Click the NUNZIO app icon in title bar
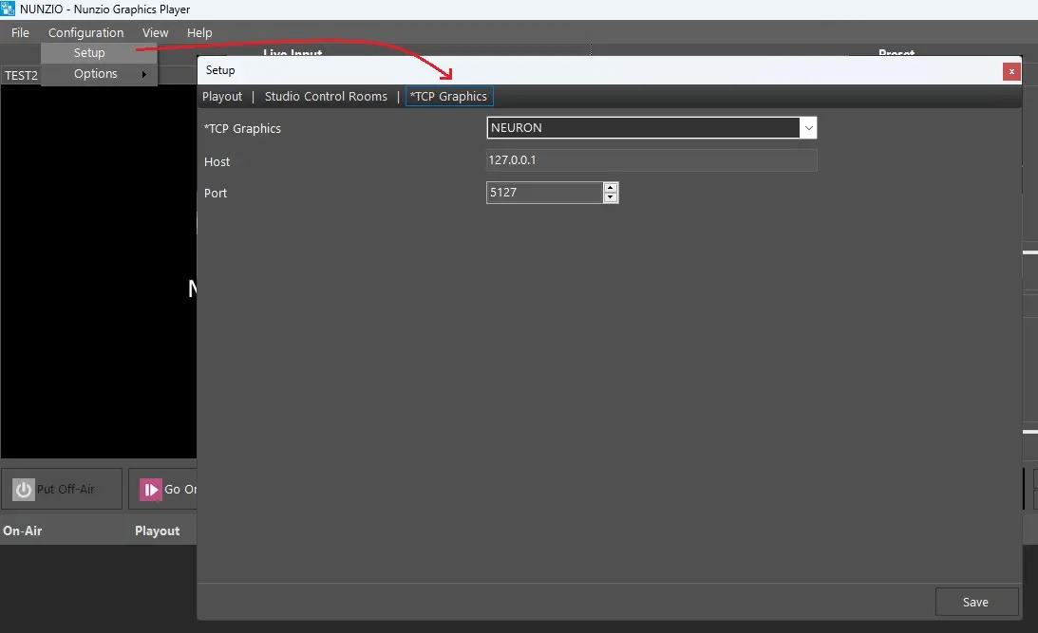 pyautogui.click(x=9, y=9)
